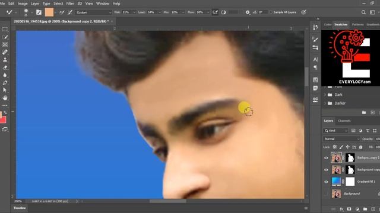Select the Frame tool with the crossed box
The height and width of the screenshot is (213, 380).
pos(5,45)
